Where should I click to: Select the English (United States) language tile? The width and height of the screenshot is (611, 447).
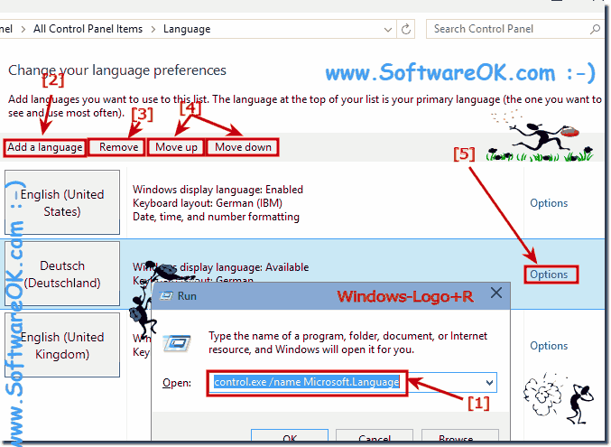point(62,202)
